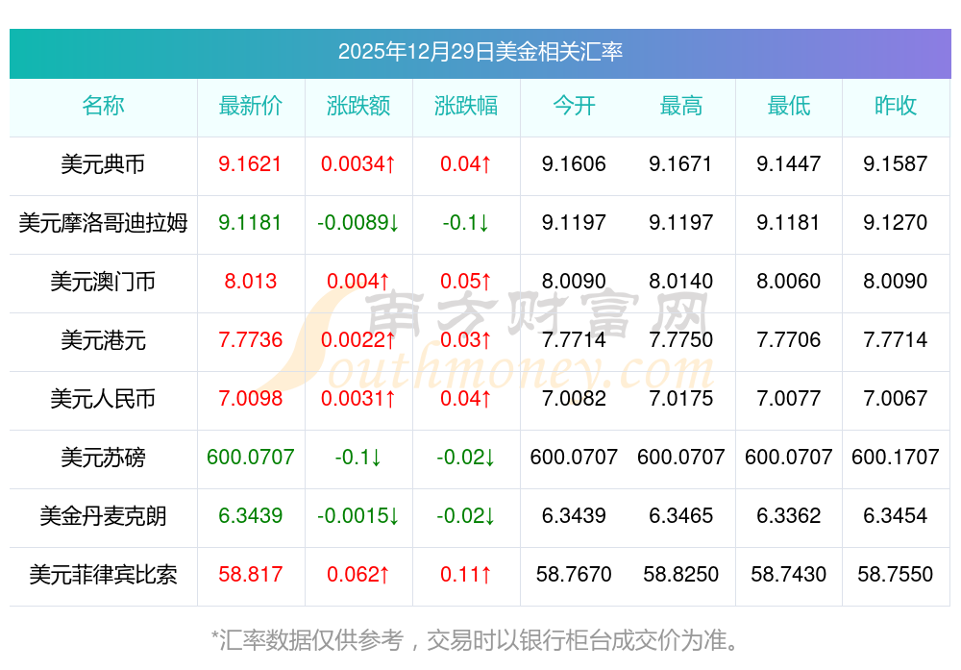Screen dimensions: 961x670
Task: Click the 最高 column header
Action: click(x=681, y=106)
